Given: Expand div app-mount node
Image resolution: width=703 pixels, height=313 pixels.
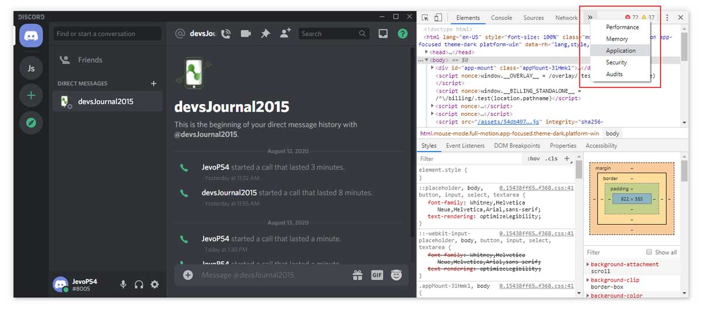Looking at the screenshot, I should pos(433,67).
